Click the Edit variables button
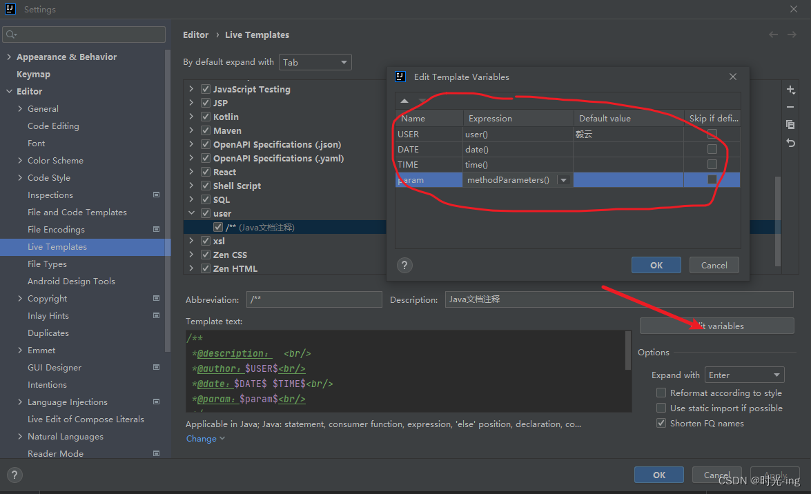Image resolution: width=811 pixels, height=494 pixels. click(716, 325)
